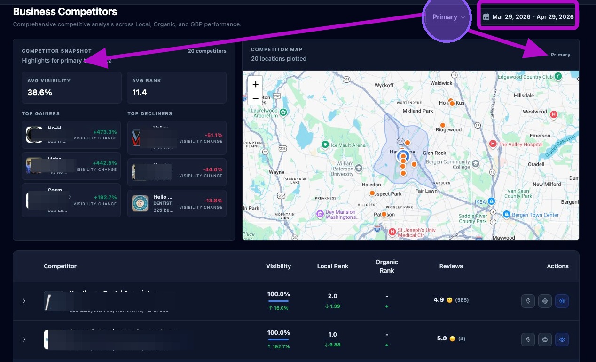The image size is (596, 362).
Task: Sort by the Reviews column header
Action: (x=451, y=266)
